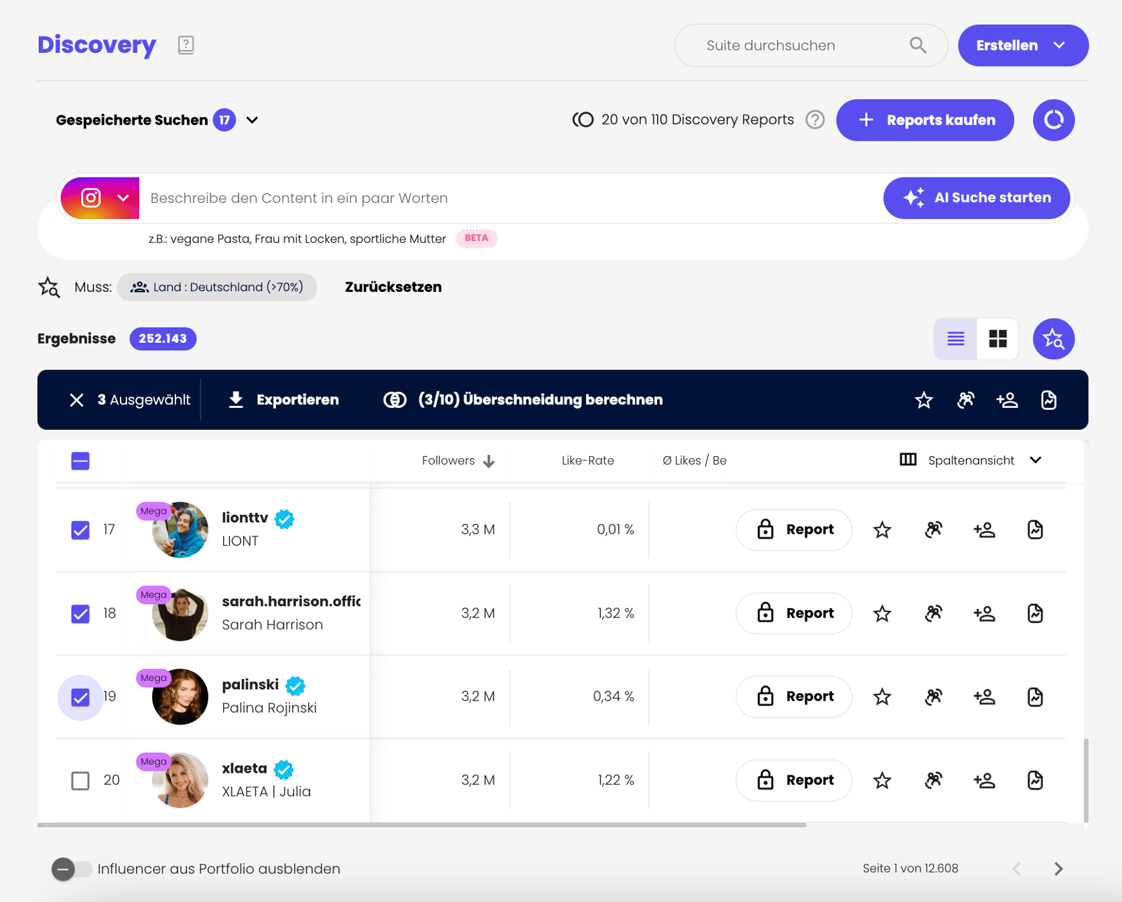
Task: Check the xlaeta row checkbox
Action: click(x=80, y=780)
